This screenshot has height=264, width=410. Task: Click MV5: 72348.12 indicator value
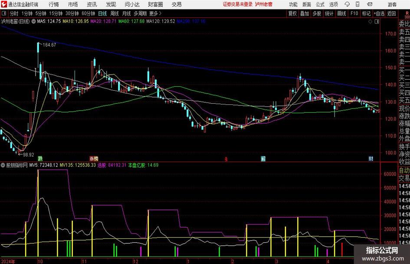point(43,165)
